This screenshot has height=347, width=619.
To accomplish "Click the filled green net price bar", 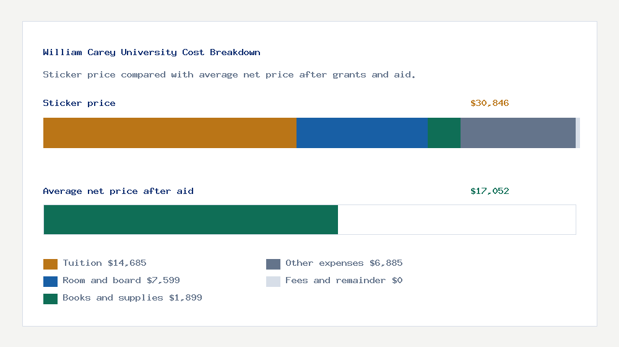I will tap(191, 220).
